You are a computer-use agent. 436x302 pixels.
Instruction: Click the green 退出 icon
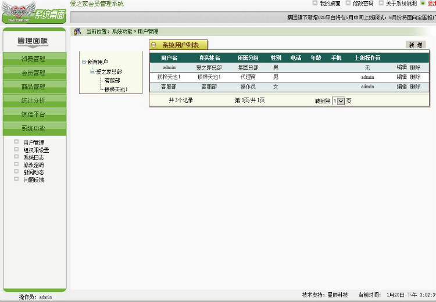pos(423,3)
